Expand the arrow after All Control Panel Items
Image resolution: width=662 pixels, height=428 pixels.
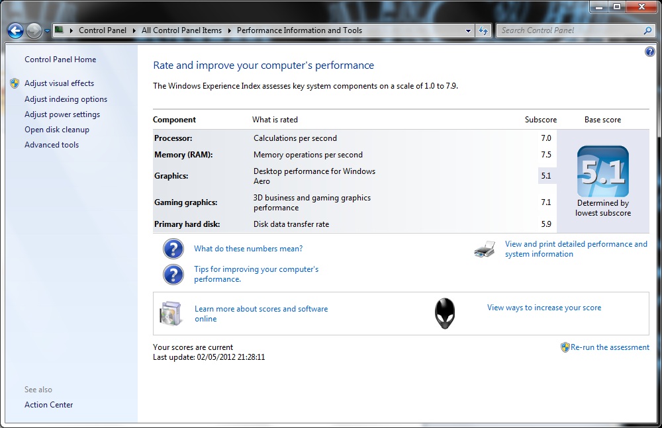(229, 30)
